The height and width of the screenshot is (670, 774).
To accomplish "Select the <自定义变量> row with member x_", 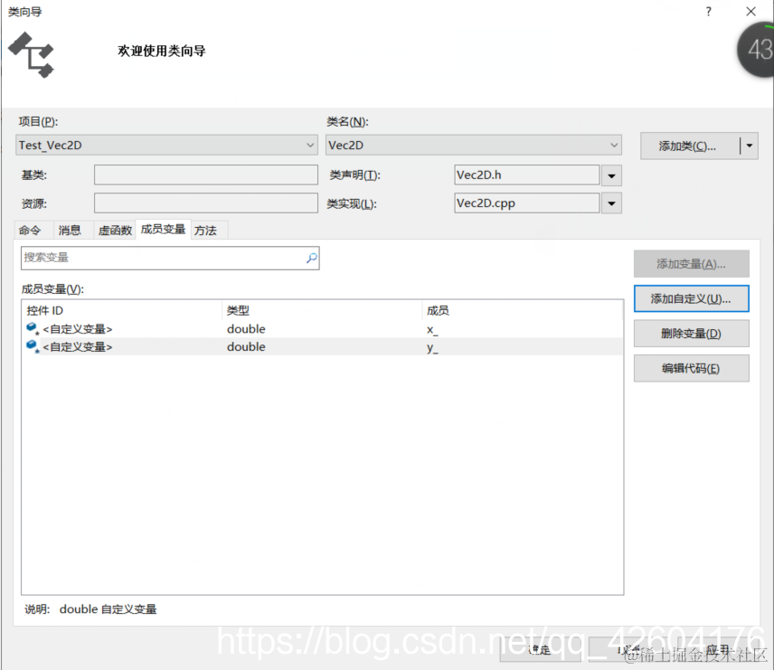I will click(x=322, y=329).
